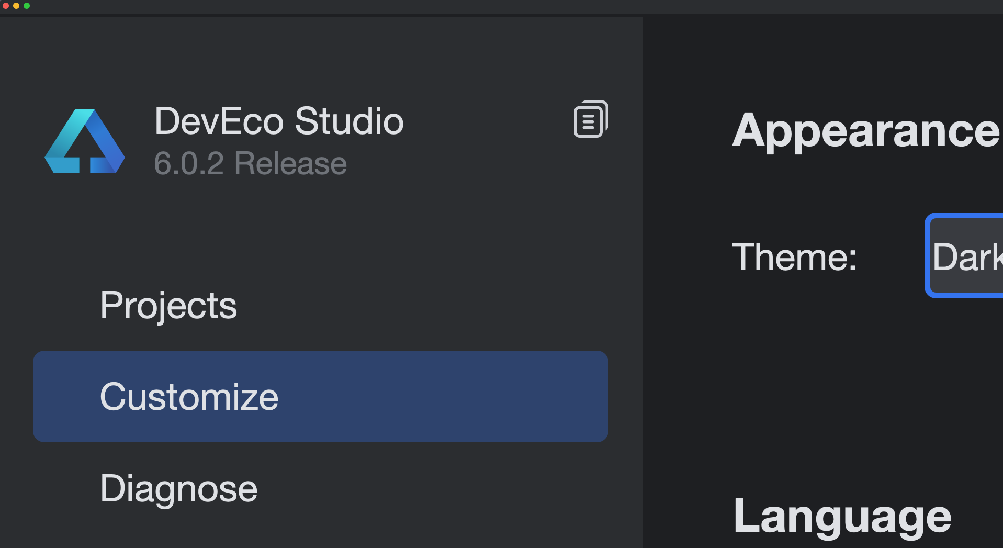Viewport: 1003px width, 548px height.
Task: Switch to the Diagnose tab
Action: click(178, 488)
